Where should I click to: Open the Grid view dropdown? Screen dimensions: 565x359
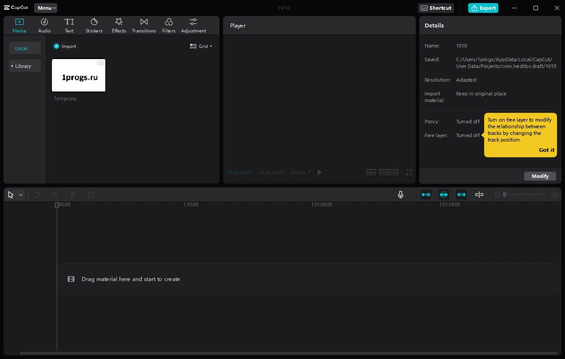(x=201, y=46)
